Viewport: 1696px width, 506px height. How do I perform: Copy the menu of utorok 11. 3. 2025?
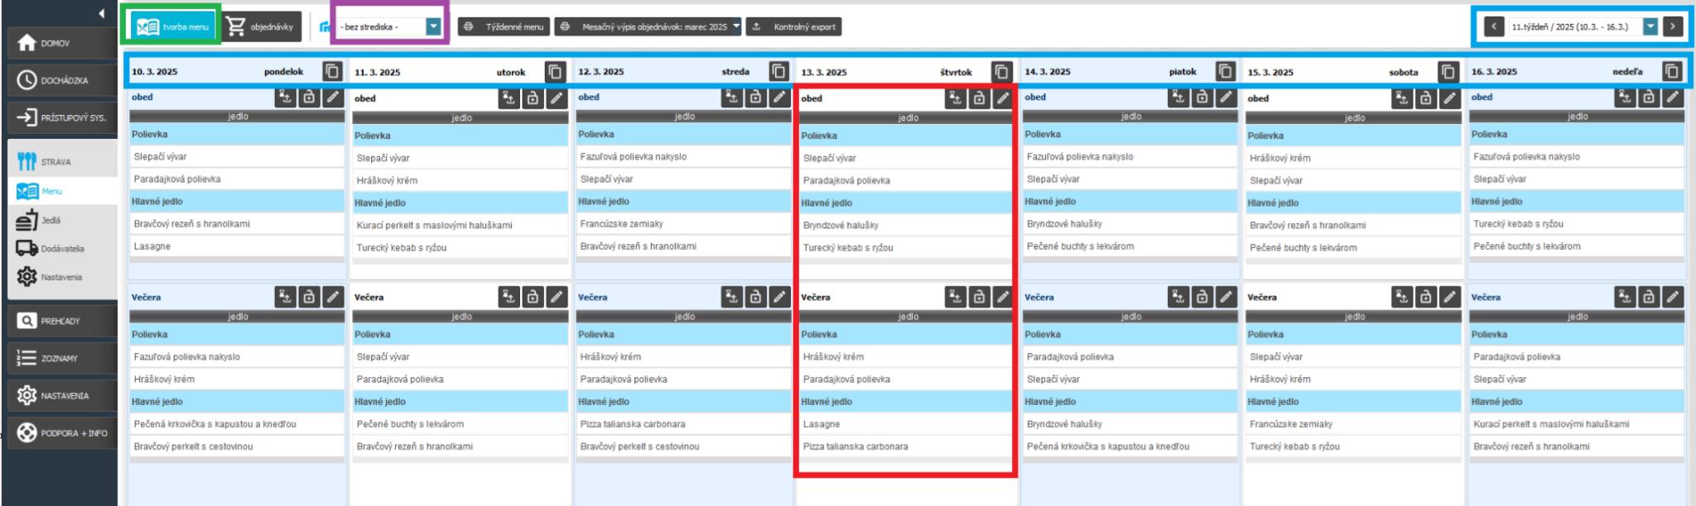pos(555,72)
